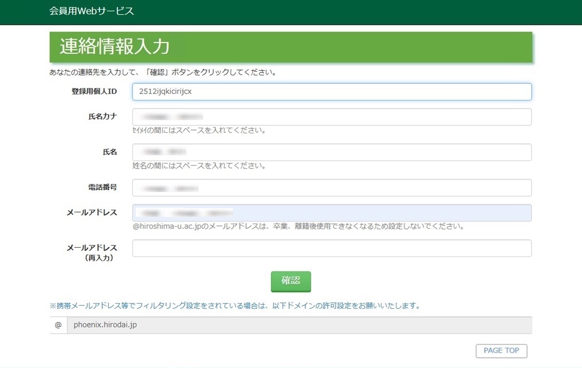Click into the 氏名カナ text box
This screenshot has height=368, width=582.
(331, 117)
